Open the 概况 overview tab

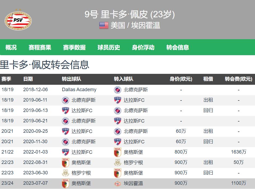tap(11, 47)
